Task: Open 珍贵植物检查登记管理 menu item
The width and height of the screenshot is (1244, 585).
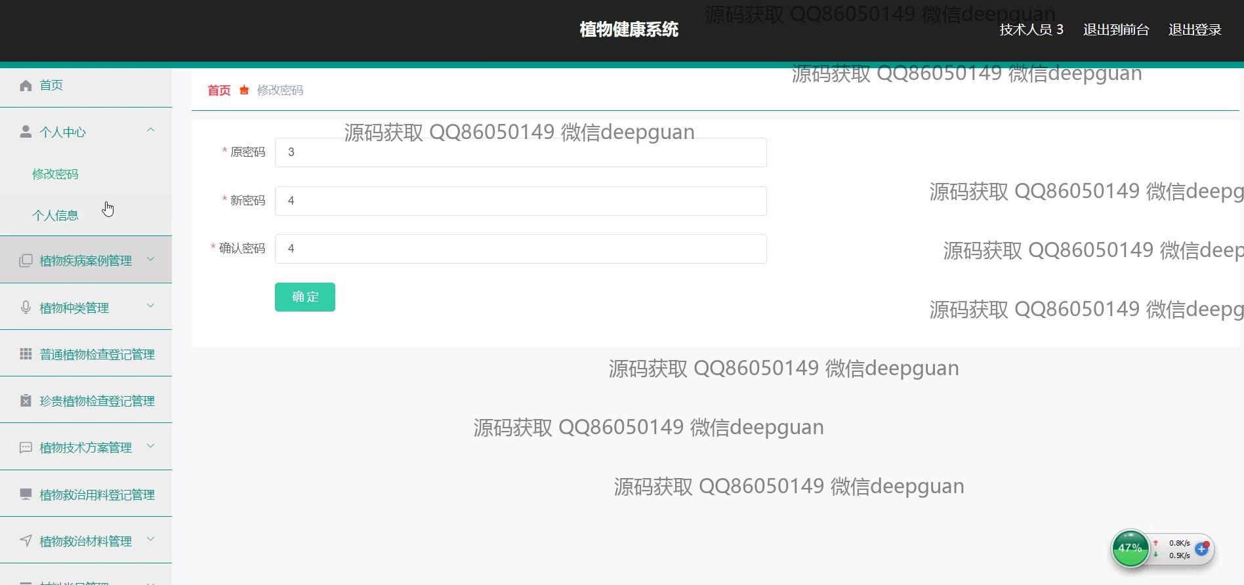Action: pyautogui.click(x=86, y=401)
